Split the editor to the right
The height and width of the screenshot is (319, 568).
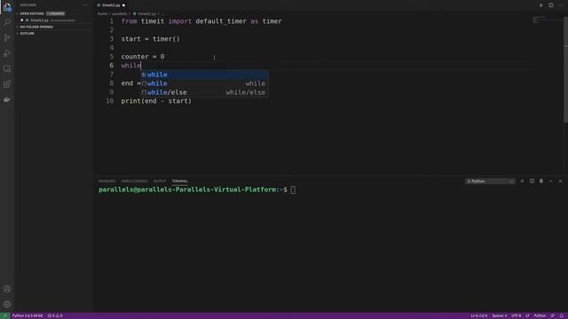click(550, 5)
